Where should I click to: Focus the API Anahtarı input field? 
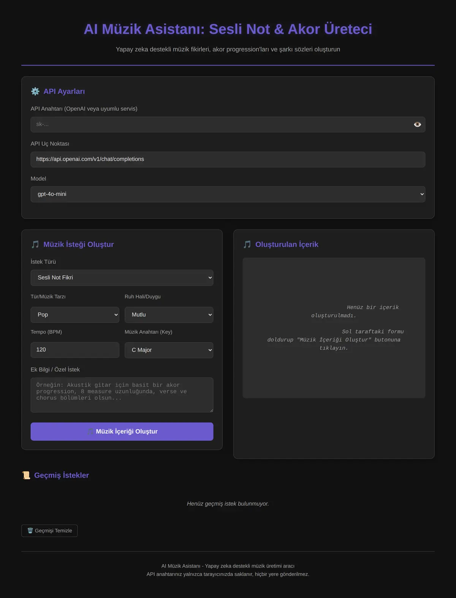[228, 124]
